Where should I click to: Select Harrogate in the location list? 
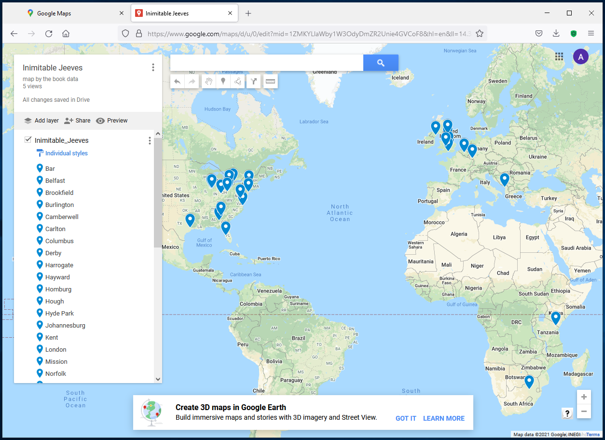[59, 265]
